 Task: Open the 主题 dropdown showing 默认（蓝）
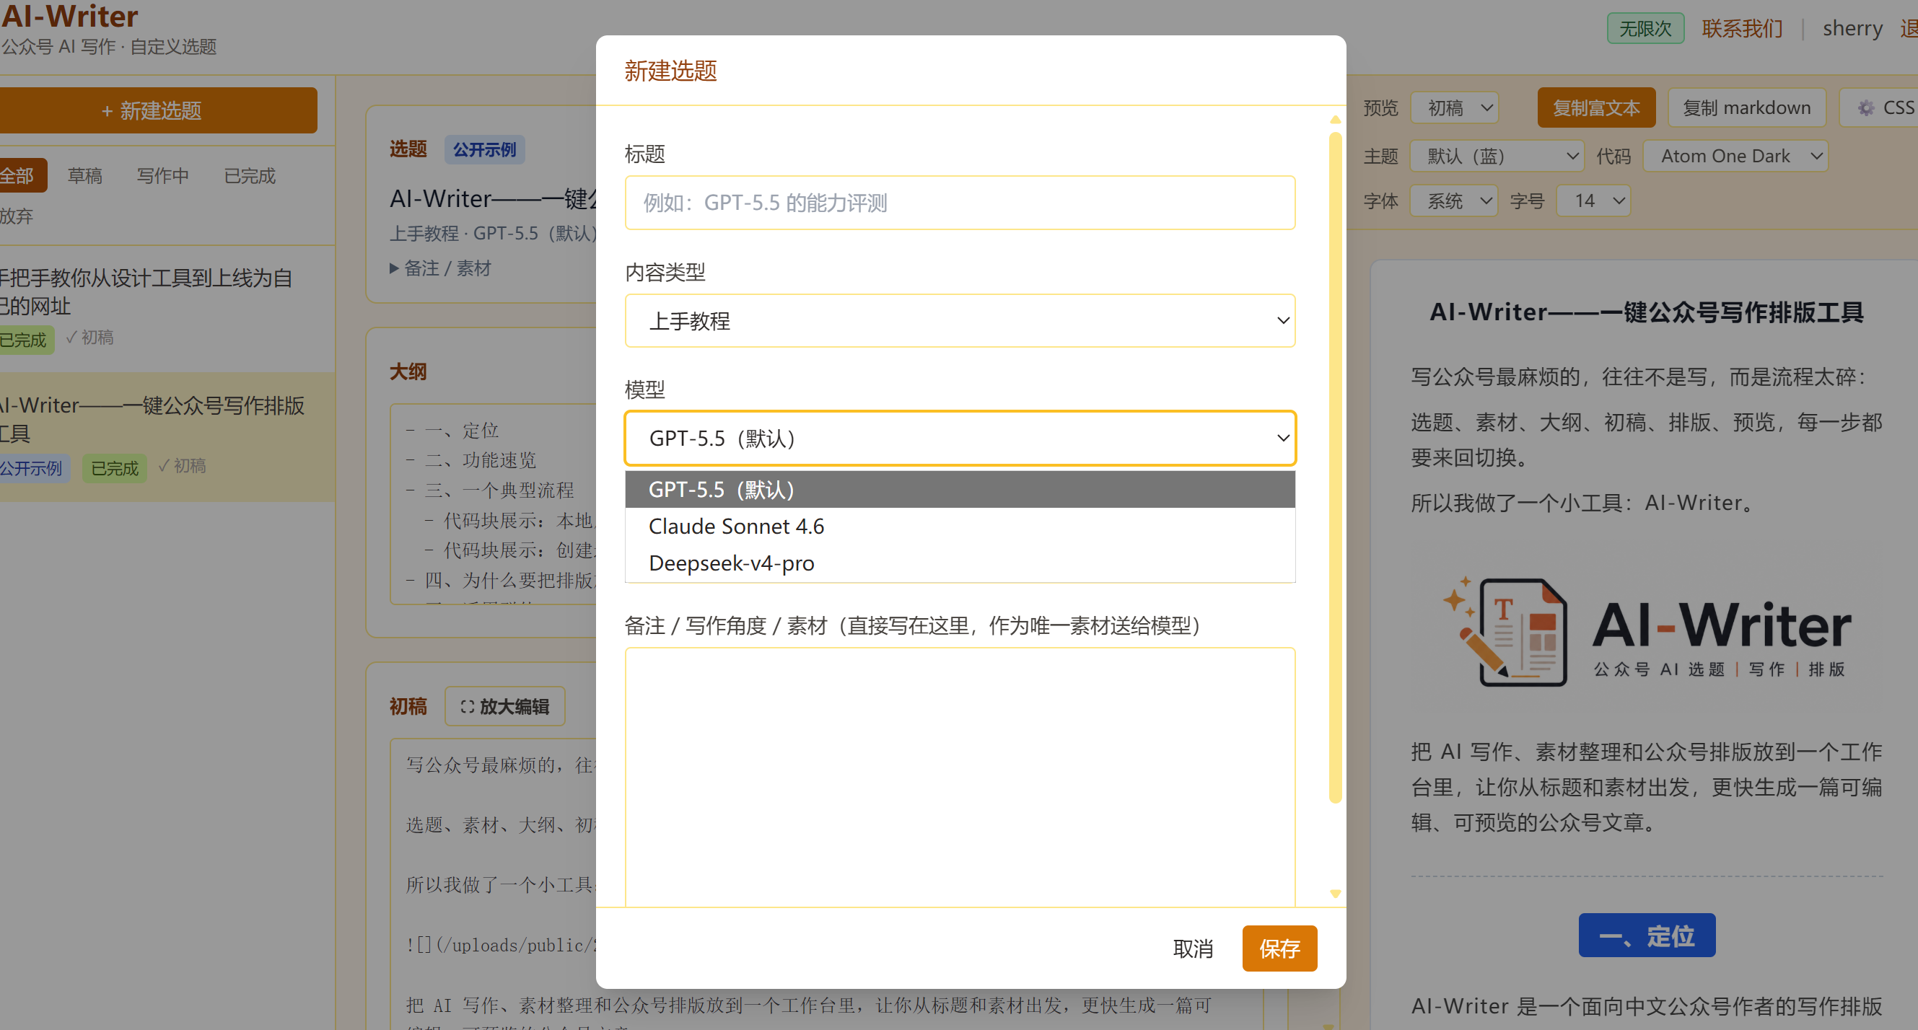coord(1497,157)
